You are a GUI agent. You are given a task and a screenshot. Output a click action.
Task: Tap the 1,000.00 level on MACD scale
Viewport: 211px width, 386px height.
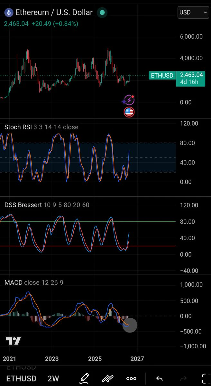[191, 285]
